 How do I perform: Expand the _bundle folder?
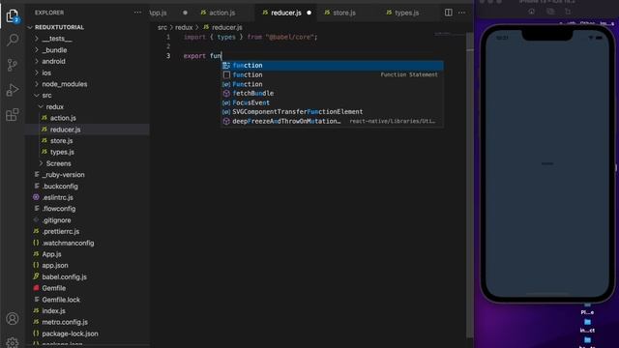37,49
